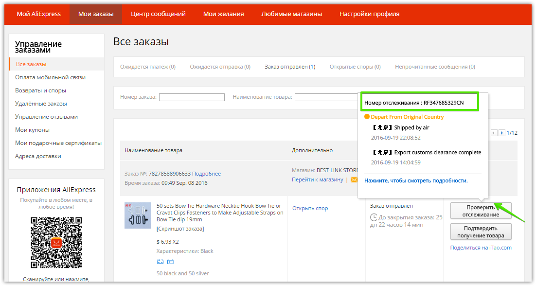Screen dimensions: 536x286
Task: Open Любимые магазины tab
Action: click(x=291, y=14)
